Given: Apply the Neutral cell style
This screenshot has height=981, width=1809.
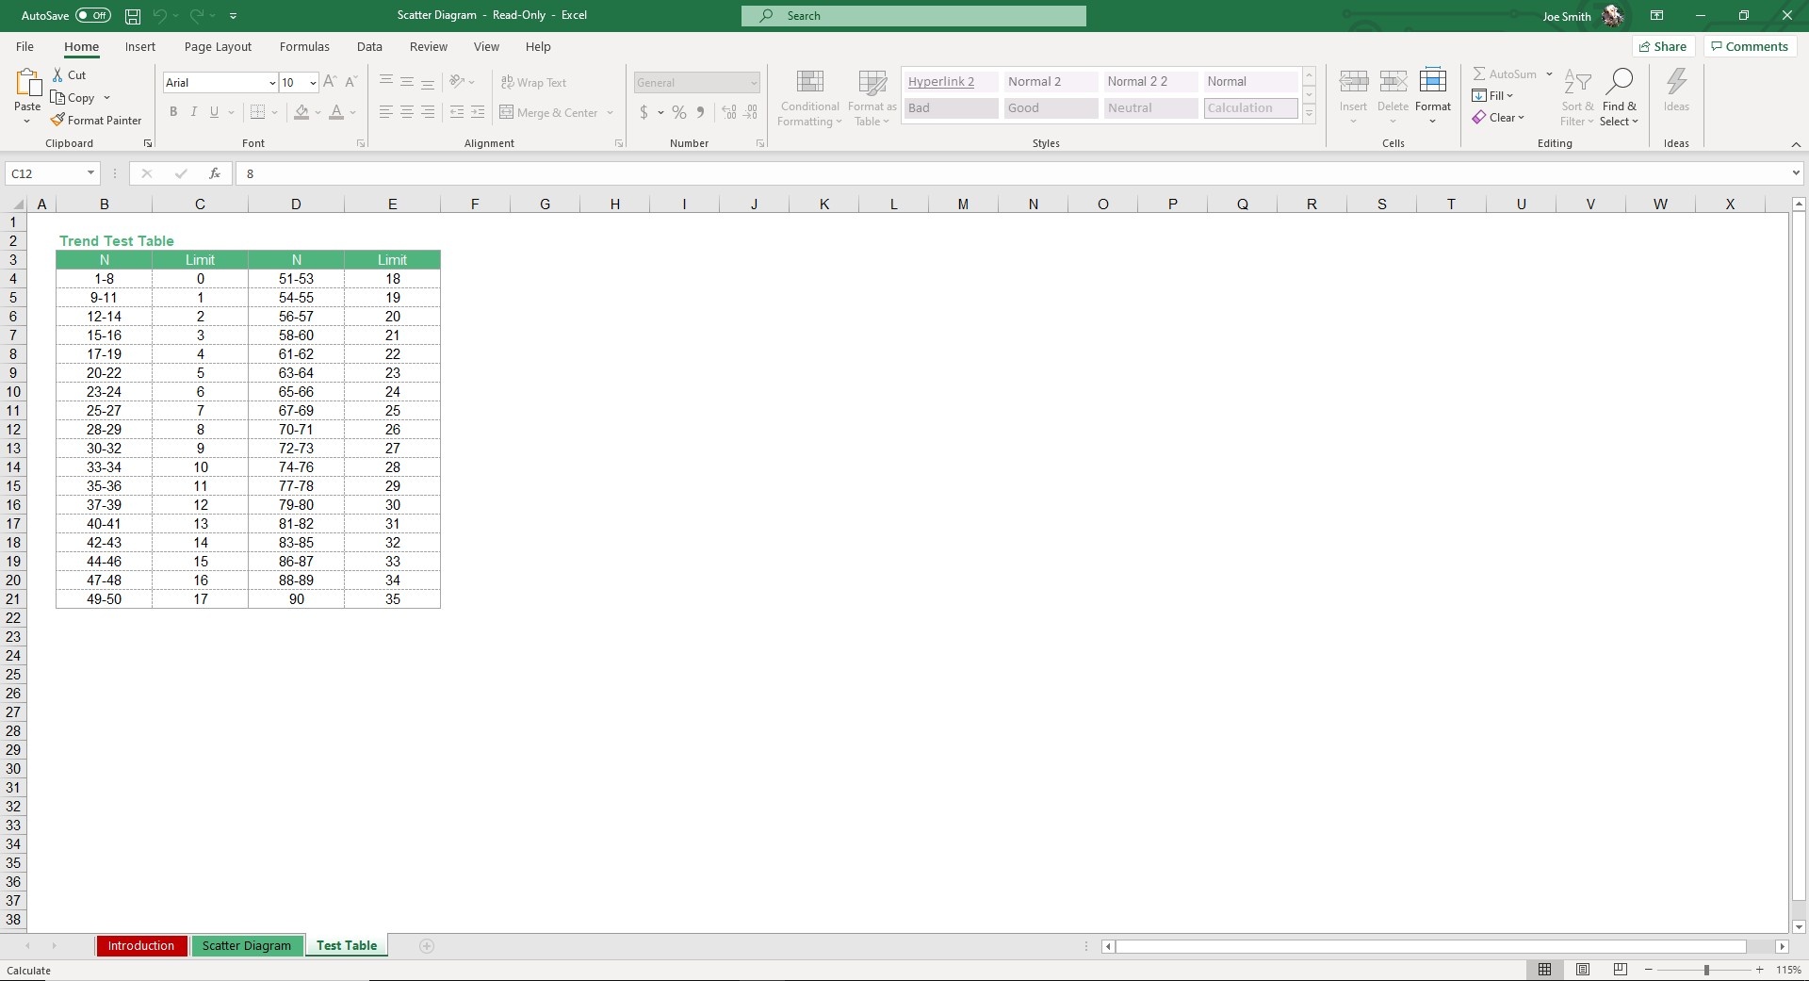Looking at the screenshot, I should tap(1150, 108).
